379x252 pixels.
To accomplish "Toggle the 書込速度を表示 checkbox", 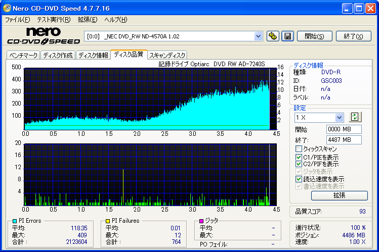I will click(x=299, y=186).
